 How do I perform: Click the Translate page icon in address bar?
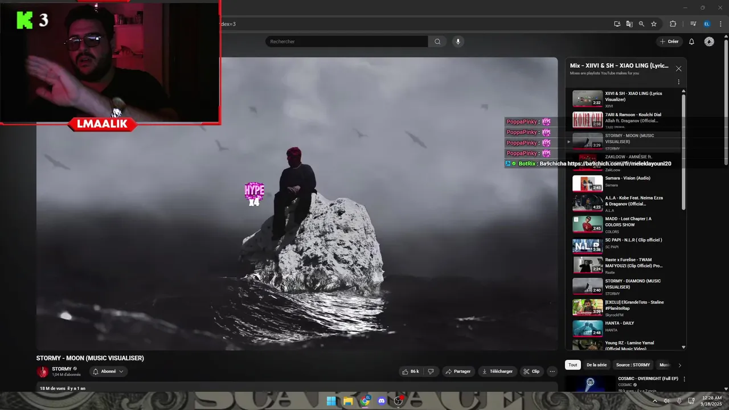(x=629, y=24)
